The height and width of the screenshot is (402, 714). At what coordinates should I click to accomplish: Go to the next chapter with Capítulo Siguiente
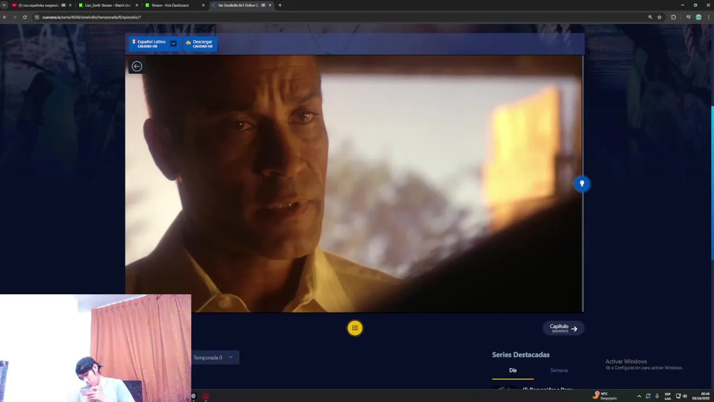tap(563, 328)
